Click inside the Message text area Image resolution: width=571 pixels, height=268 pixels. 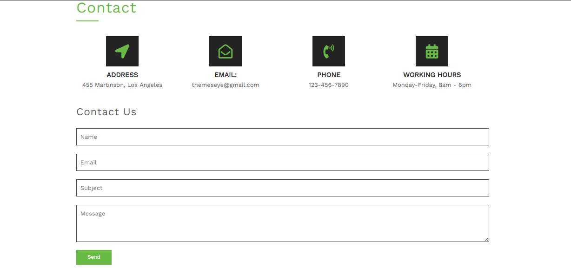coord(282,223)
